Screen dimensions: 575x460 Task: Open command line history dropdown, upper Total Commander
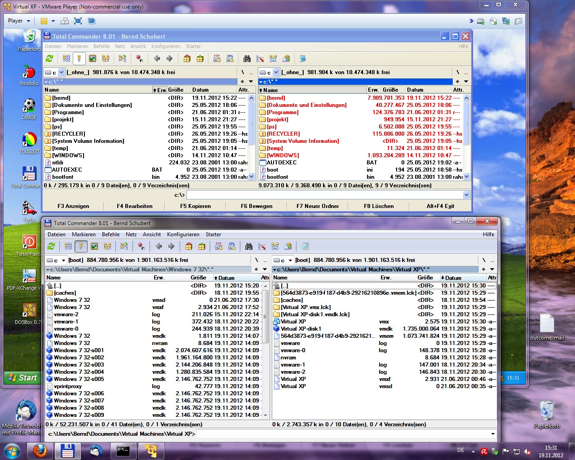click(x=466, y=195)
